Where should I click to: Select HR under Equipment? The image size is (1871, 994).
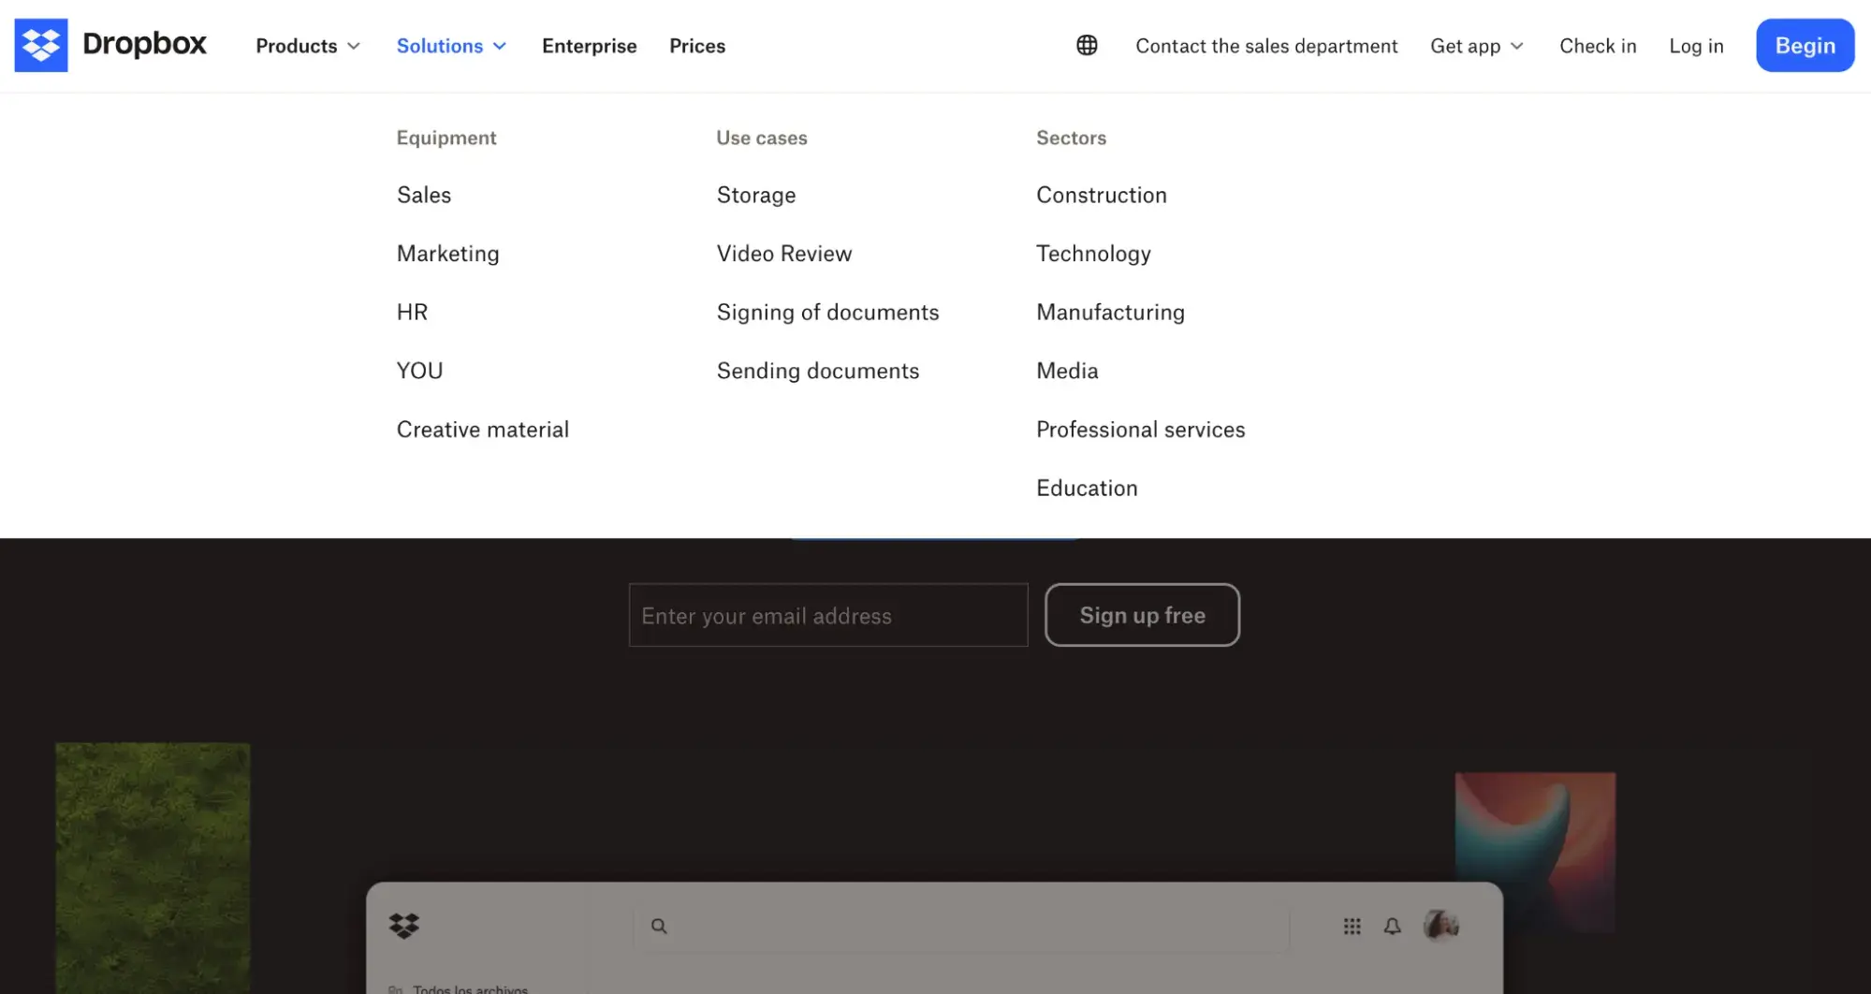(x=412, y=312)
